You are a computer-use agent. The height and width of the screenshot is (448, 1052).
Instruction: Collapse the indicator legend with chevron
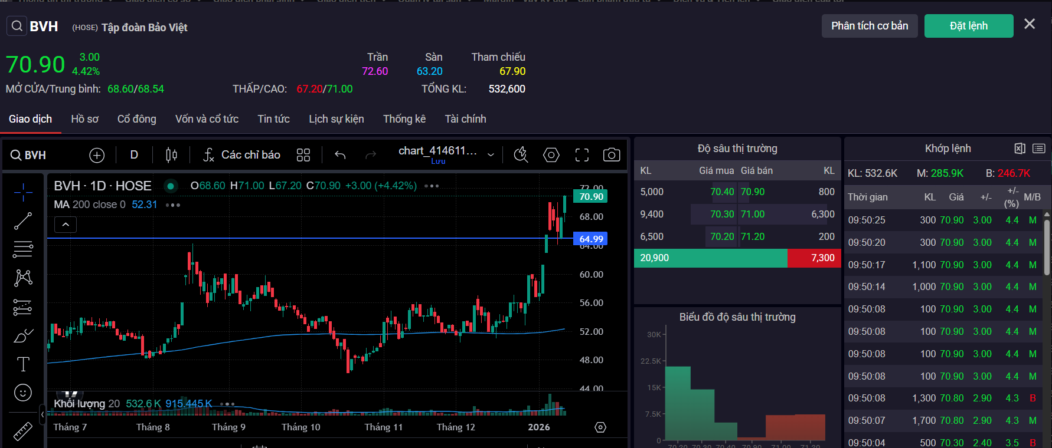click(66, 225)
